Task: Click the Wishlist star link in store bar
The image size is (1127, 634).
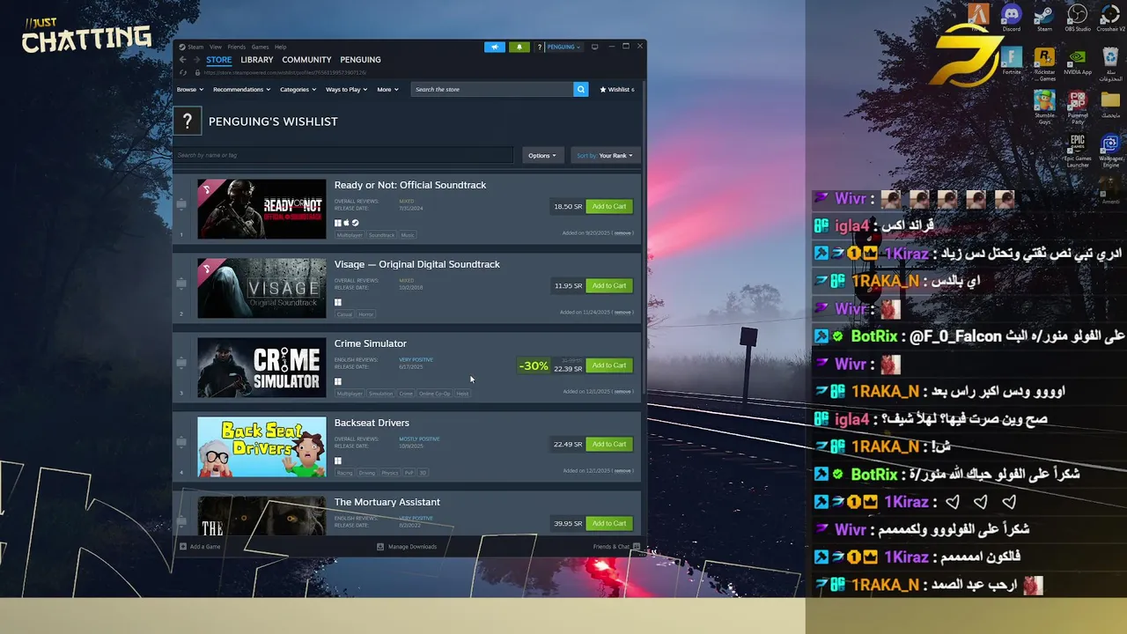Action: click(616, 89)
